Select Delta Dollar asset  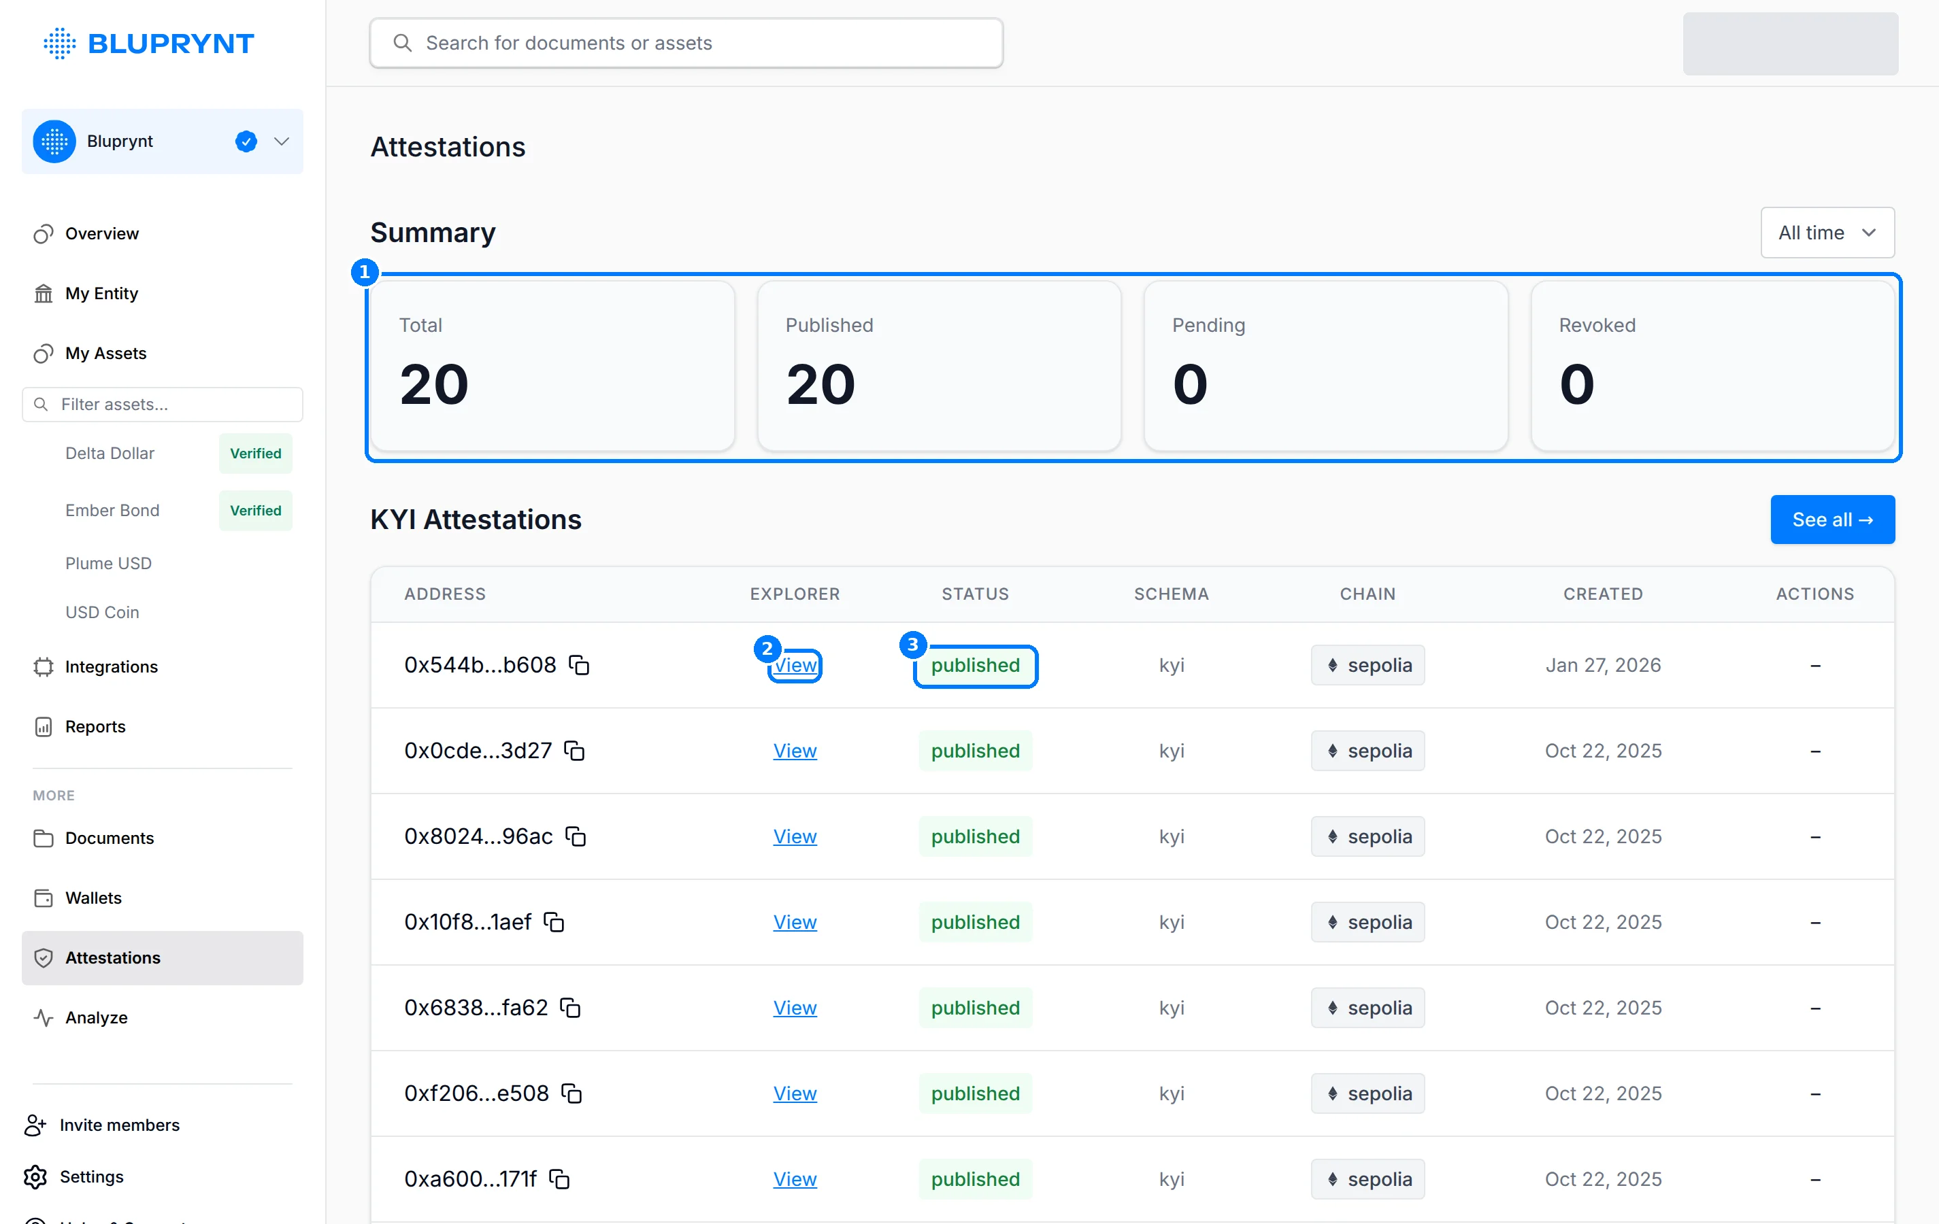tap(110, 453)
